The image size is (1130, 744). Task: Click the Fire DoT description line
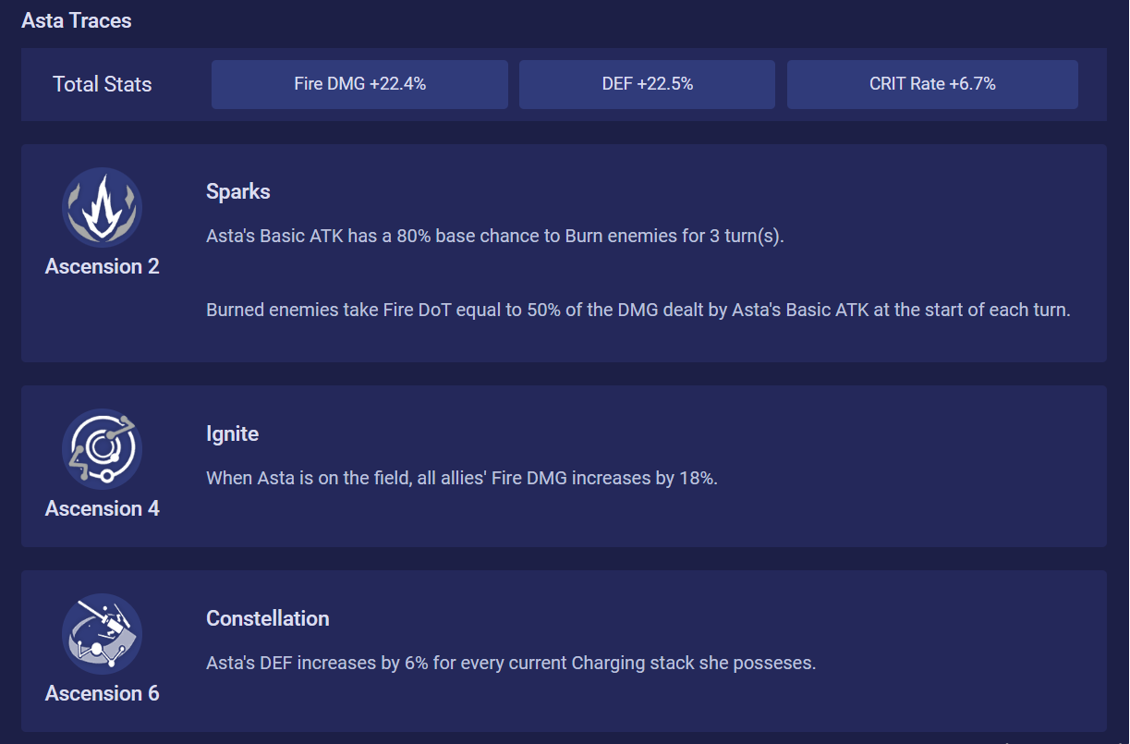point(638,311)
